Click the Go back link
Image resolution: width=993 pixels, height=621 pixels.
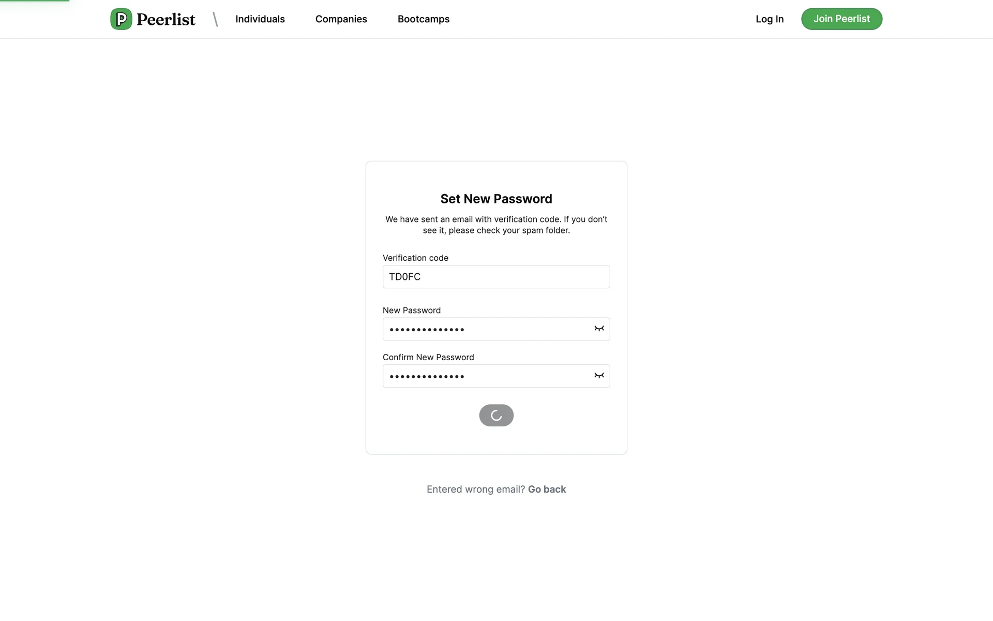tap(547, 490)
